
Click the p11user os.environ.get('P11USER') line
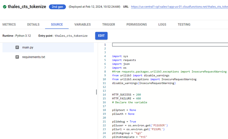[140, 125]
